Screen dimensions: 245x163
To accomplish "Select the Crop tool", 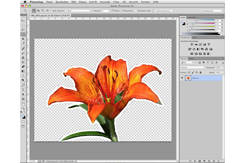I will 23,39.
